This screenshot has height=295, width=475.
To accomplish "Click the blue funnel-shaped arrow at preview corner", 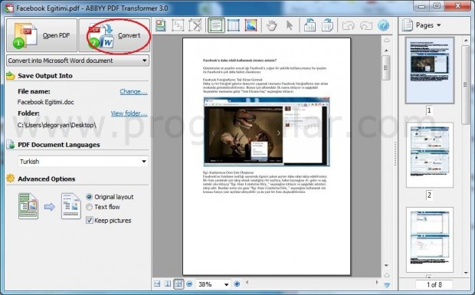I will pyautogui.click(x=387, y=285).
